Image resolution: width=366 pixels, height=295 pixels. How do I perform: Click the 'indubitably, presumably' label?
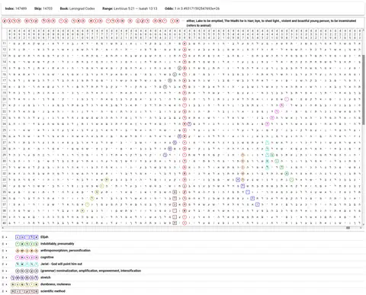tap(57, 244)
